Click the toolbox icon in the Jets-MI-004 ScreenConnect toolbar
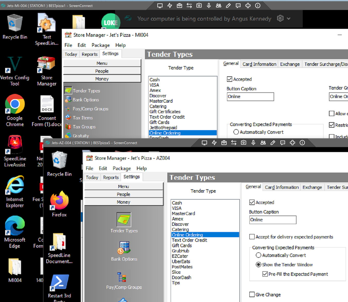This screenshot has width=348, height=302. pyautogui.click(x=179, y=5)
